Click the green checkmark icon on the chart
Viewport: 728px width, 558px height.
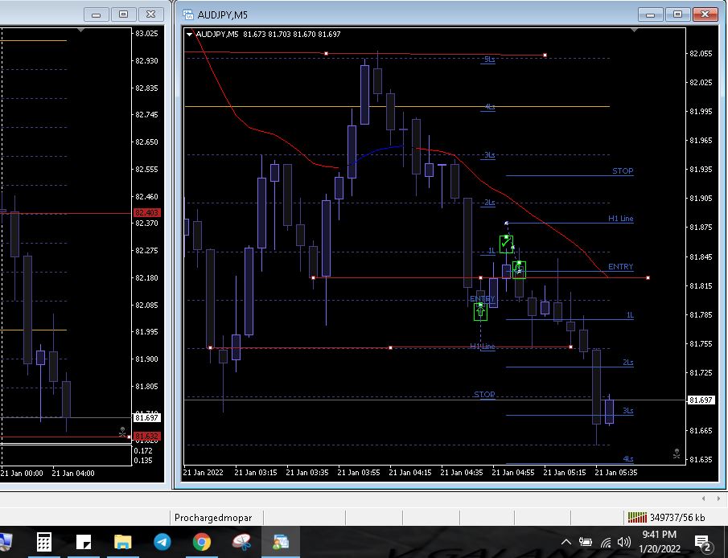(x=506, y=244)
